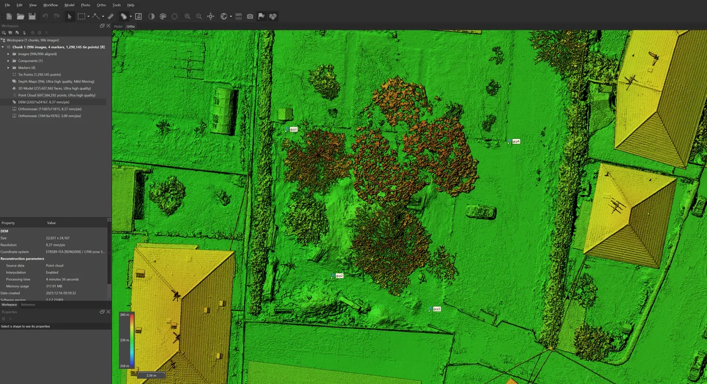Click the elevation color scale bar
Viewport: 707px width, 384px height.
point(132,340)
